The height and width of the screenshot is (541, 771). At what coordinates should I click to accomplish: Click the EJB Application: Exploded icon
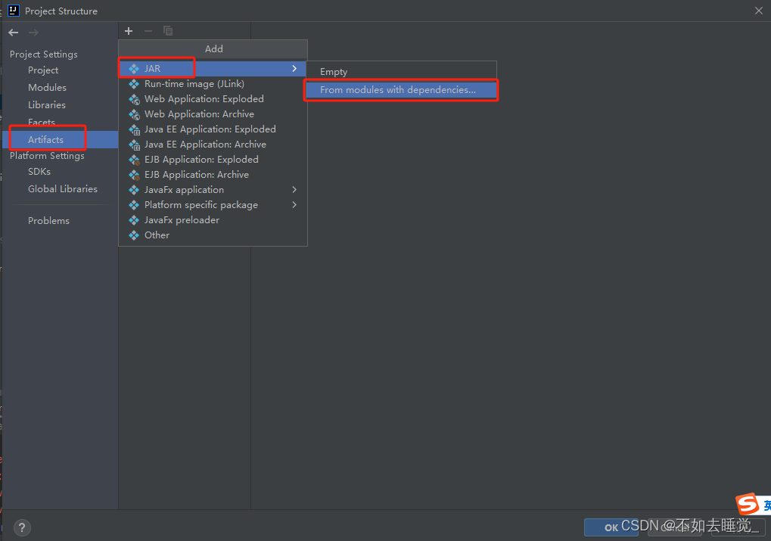(134, 160)
